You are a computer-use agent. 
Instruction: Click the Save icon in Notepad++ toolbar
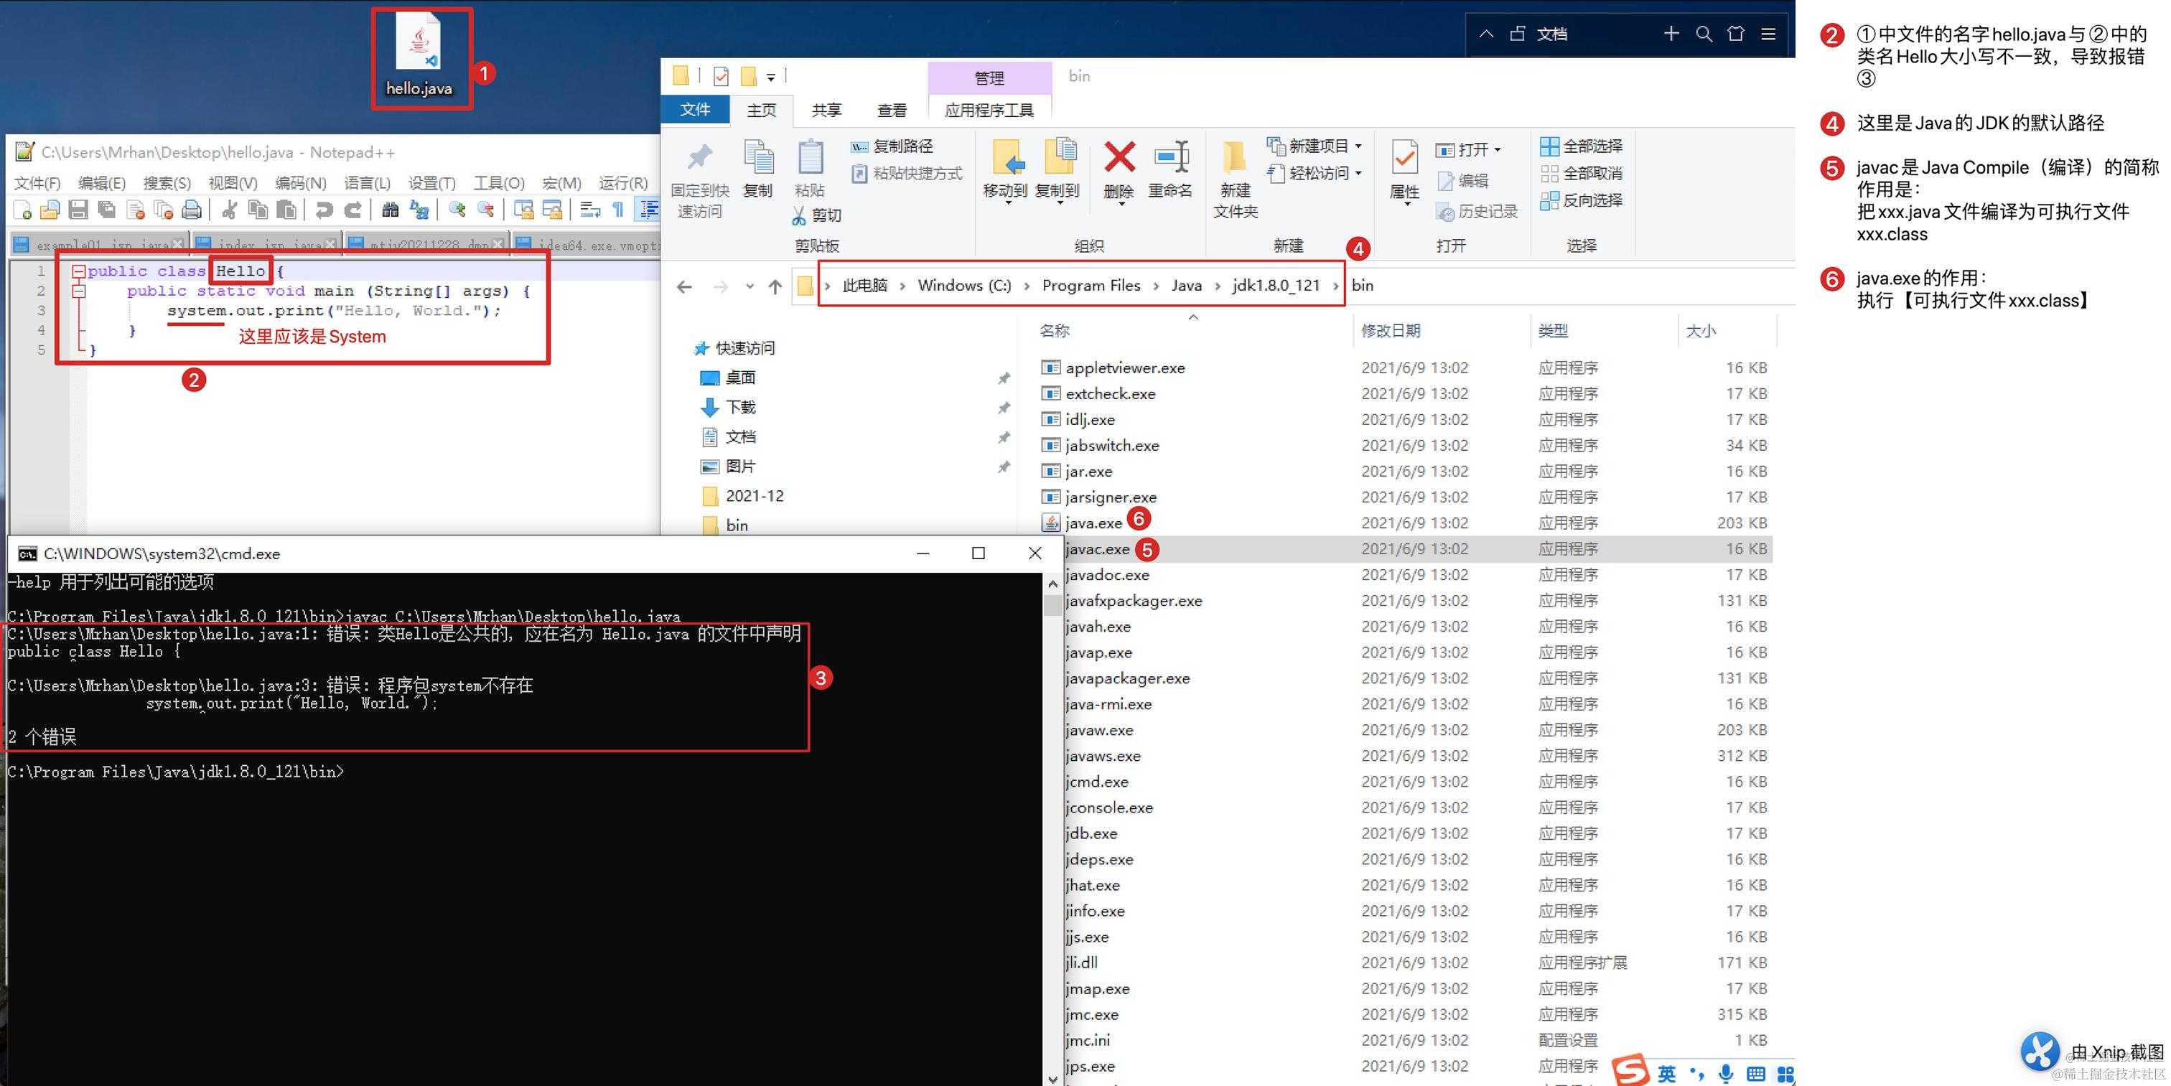tap(78, 210)
